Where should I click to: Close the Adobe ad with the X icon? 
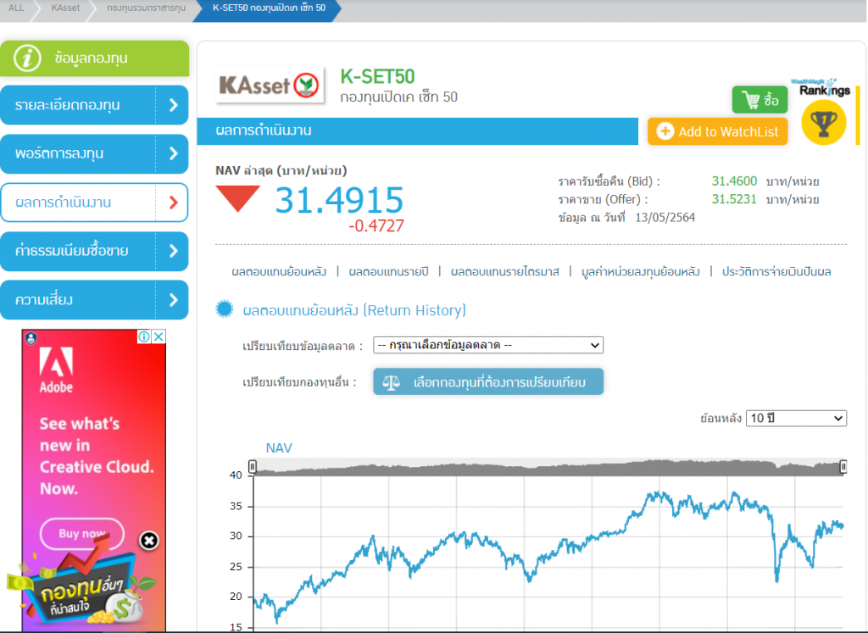[159, 336]
